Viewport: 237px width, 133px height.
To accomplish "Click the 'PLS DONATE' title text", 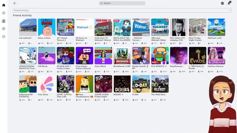I will 158,66.
